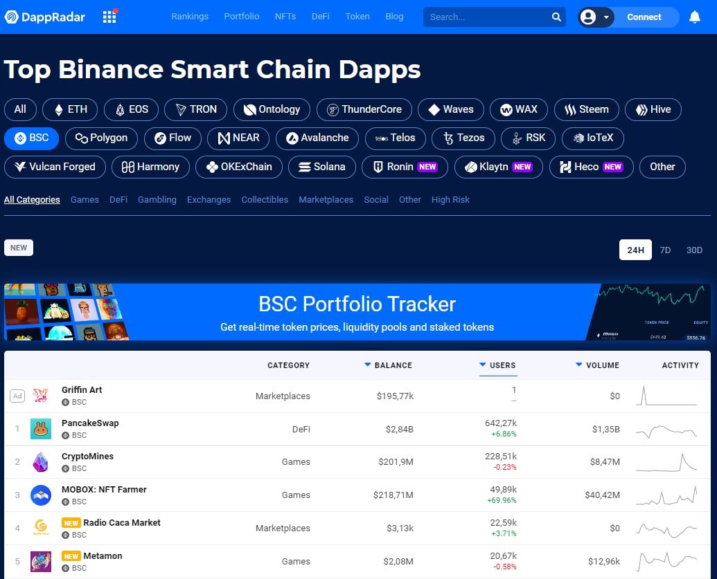Click the CryptoMines crystal icon
Image resolution: width=717 pixels, height=579 pixels.
[x=41, y=462]
